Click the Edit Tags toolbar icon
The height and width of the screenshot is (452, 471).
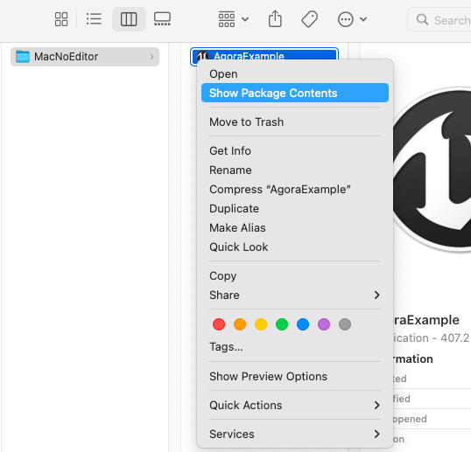(x=309, y=19)
